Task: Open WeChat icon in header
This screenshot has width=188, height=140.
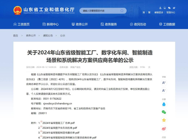Action: click(x=169, y=8)
